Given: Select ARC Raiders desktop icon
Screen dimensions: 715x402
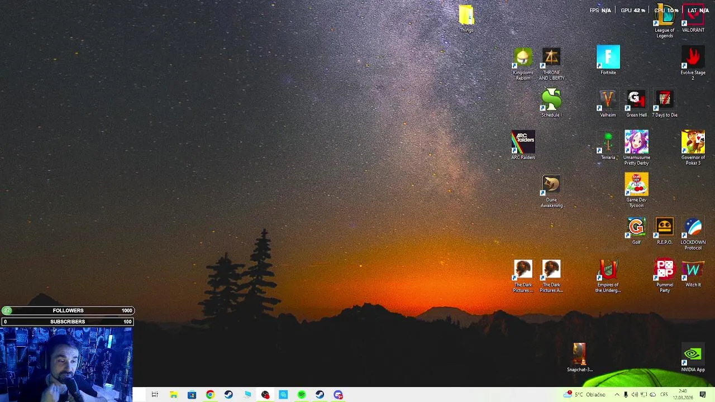Looking at the screenshot, I should tap(523, 146).
